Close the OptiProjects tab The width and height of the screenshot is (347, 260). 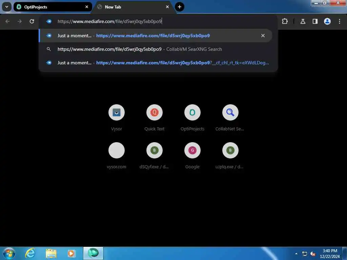point(87,7)
